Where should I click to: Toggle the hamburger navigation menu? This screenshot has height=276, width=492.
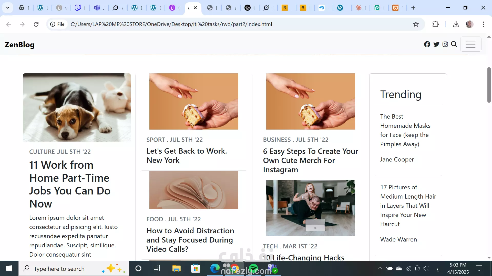click(471, 44)
